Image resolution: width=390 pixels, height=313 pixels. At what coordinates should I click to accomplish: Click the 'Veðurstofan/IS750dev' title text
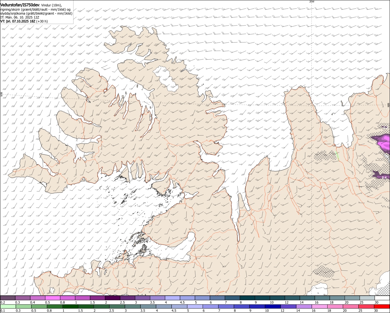20,5
